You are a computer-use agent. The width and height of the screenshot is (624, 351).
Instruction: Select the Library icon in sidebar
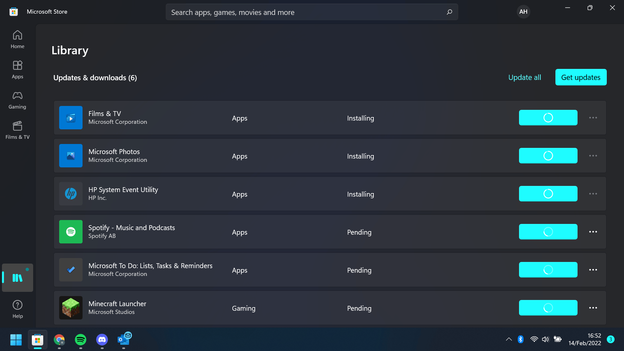[x=18, y=278]
